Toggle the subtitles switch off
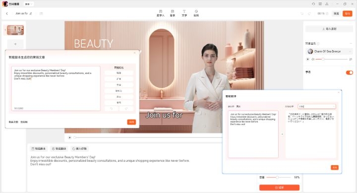 pos(349,72)
